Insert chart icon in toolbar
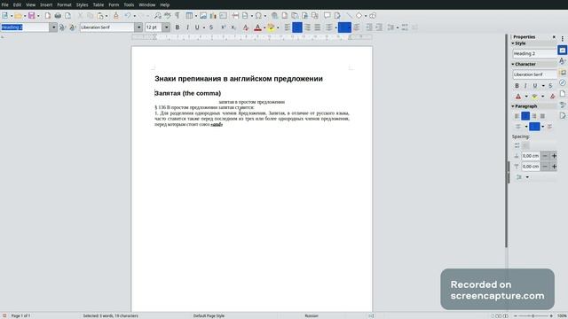Image resolution: width=568 pixels, height=319 pixels. click(213, 16)
